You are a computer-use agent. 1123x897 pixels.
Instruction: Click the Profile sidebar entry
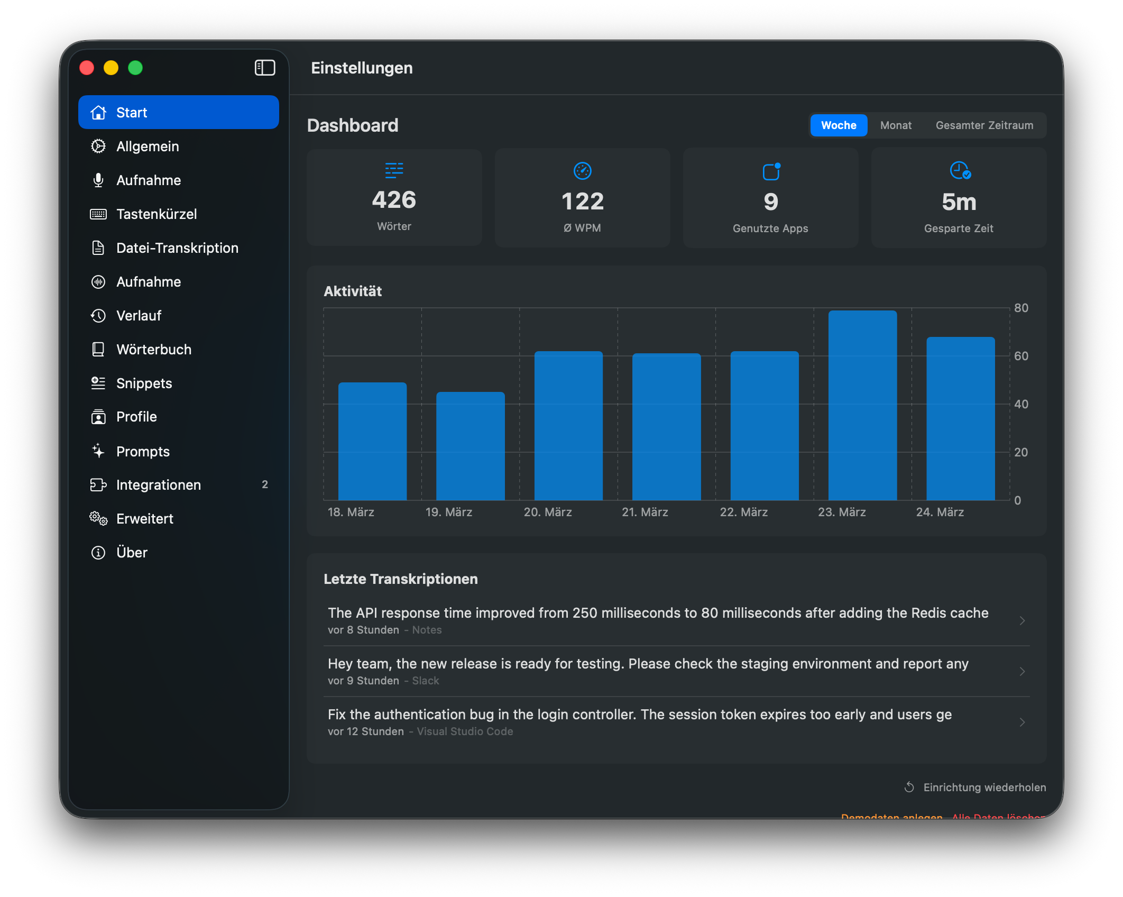[136, 417]
